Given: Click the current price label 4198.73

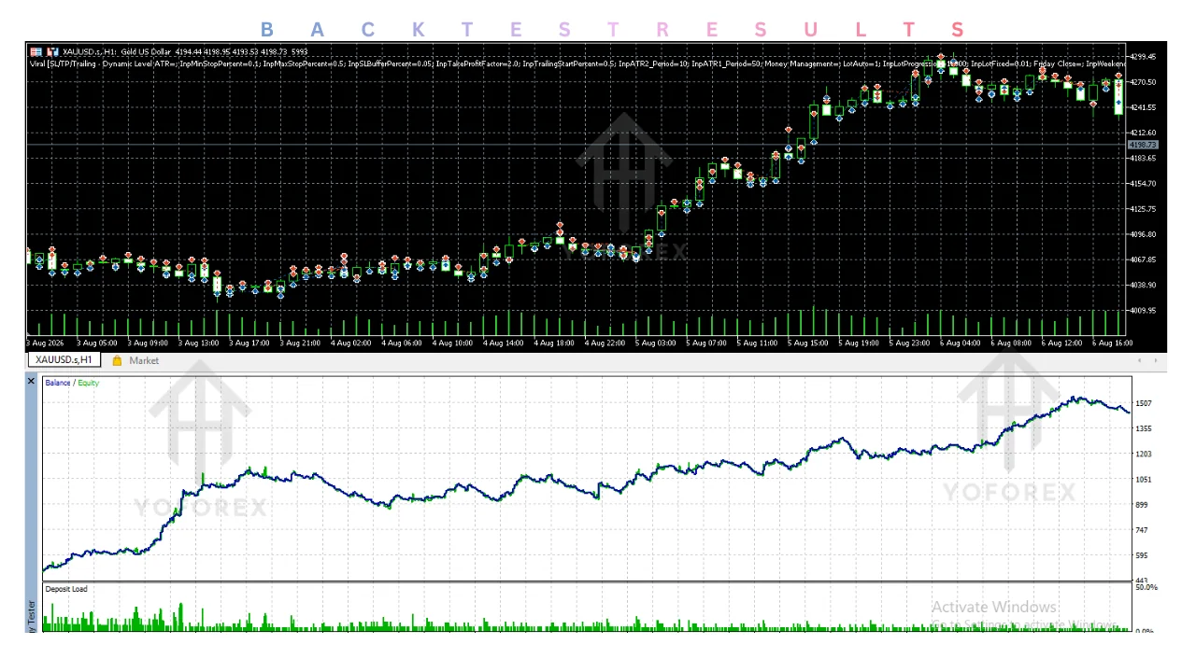Looking at the screenshot, I should [x=1144, y=145].
